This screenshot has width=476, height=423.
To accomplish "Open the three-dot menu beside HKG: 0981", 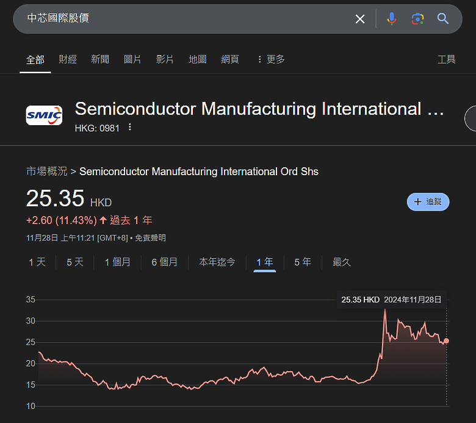I will point(130,127).
